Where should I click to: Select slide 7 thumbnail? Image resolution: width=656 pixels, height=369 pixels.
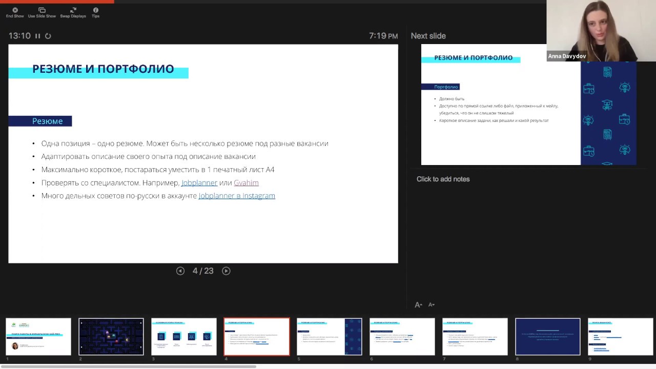click(475, 337)
